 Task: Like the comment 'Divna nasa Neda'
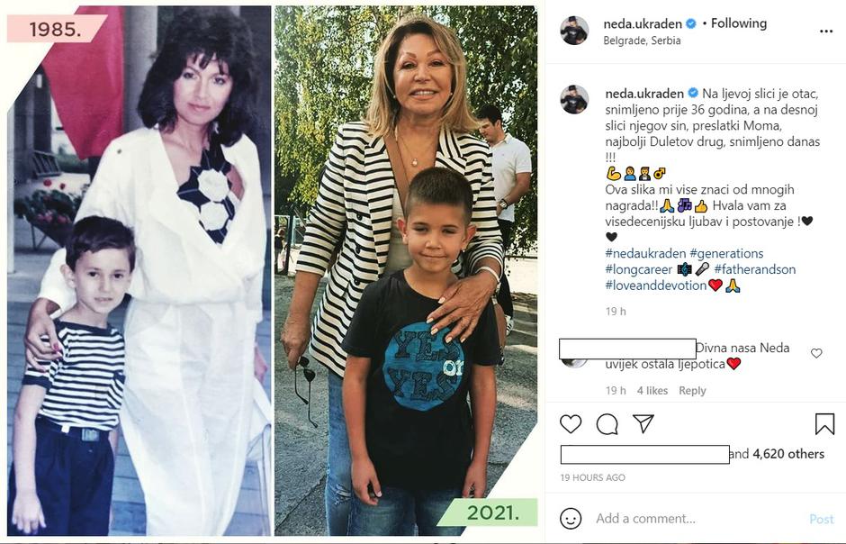[x=816, y=353]
